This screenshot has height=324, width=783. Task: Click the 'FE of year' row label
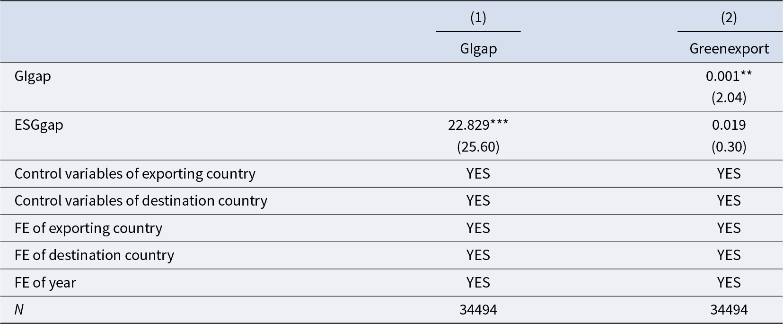[x=45, y=283]
